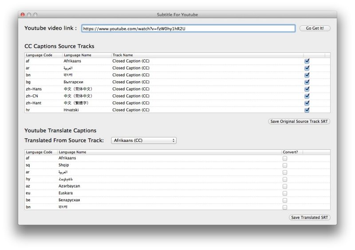355x250 pixels.
Task: Enable Convert for Беларуская translation
Action: (x=285, y=200)
